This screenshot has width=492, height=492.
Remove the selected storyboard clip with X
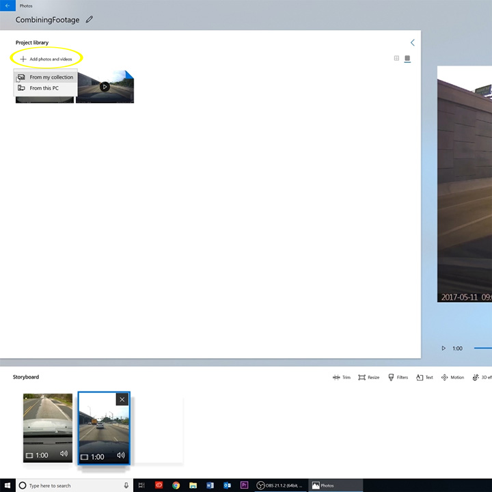coord(122,399)
